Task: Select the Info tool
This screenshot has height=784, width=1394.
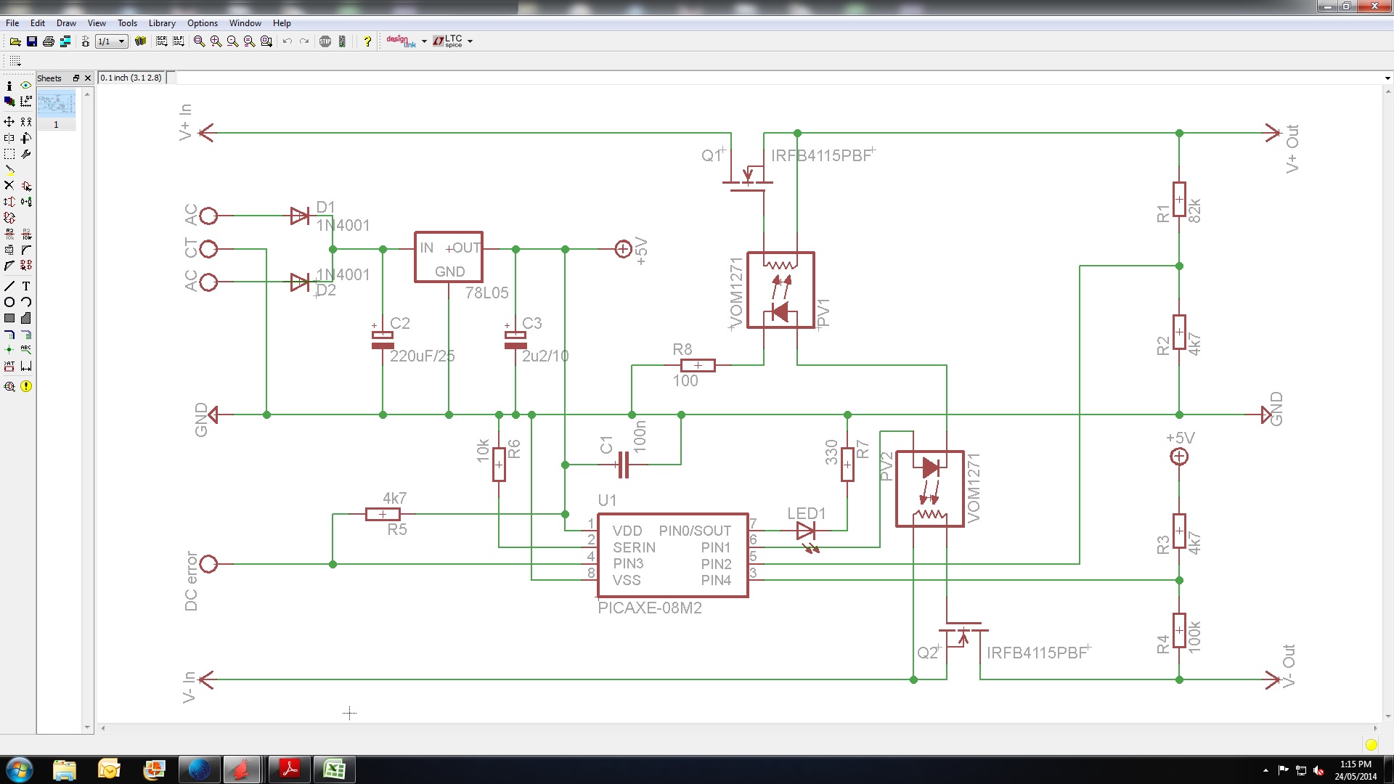Action: [x=9, y=86]
